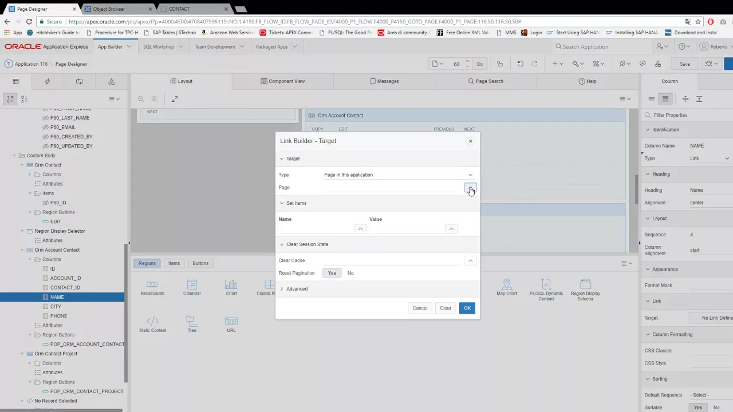Collapse the Clear Session State section
Image resolution: width=733 pixels, height=412 pixels.
click(282, 244)
